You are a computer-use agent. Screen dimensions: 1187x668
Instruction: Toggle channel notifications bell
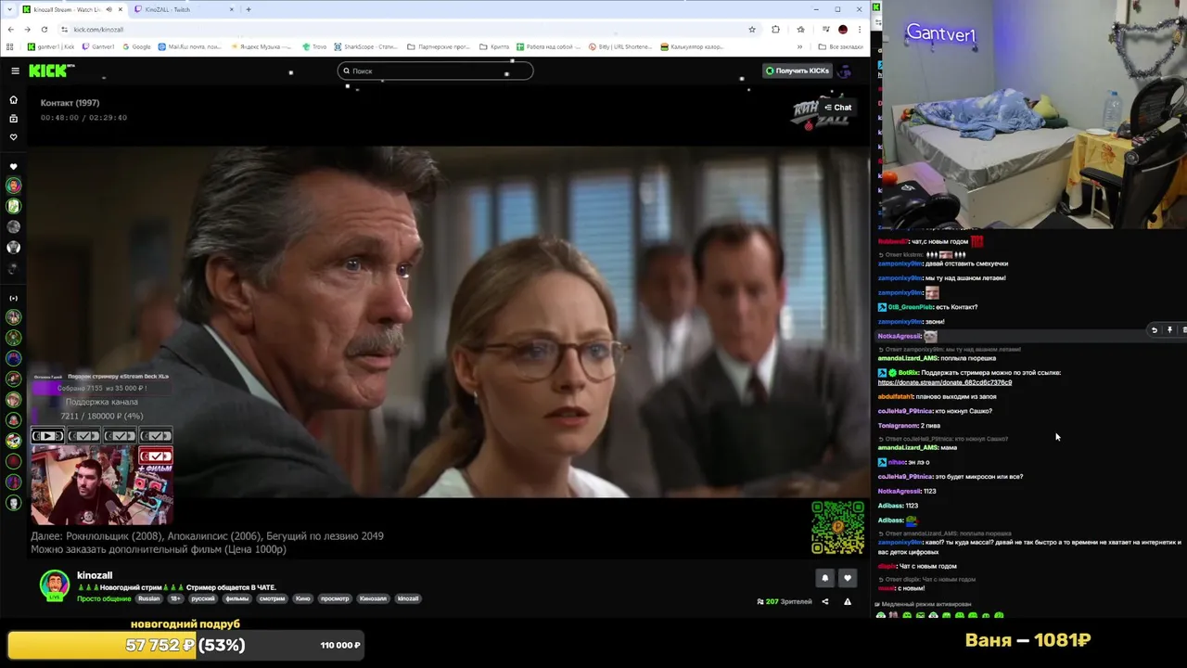[x=824, y=578]
